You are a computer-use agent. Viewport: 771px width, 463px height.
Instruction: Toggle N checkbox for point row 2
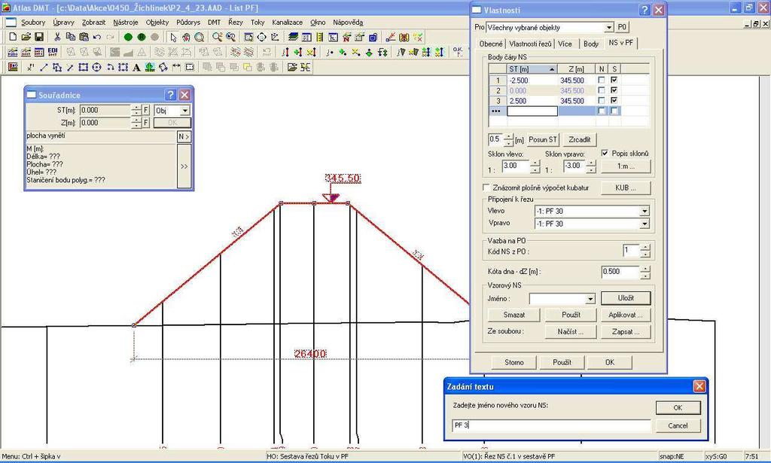click(602, 90)
